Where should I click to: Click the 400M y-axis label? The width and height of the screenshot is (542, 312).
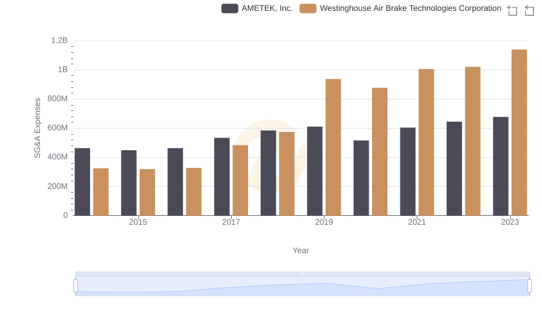[x=58, y=157]
